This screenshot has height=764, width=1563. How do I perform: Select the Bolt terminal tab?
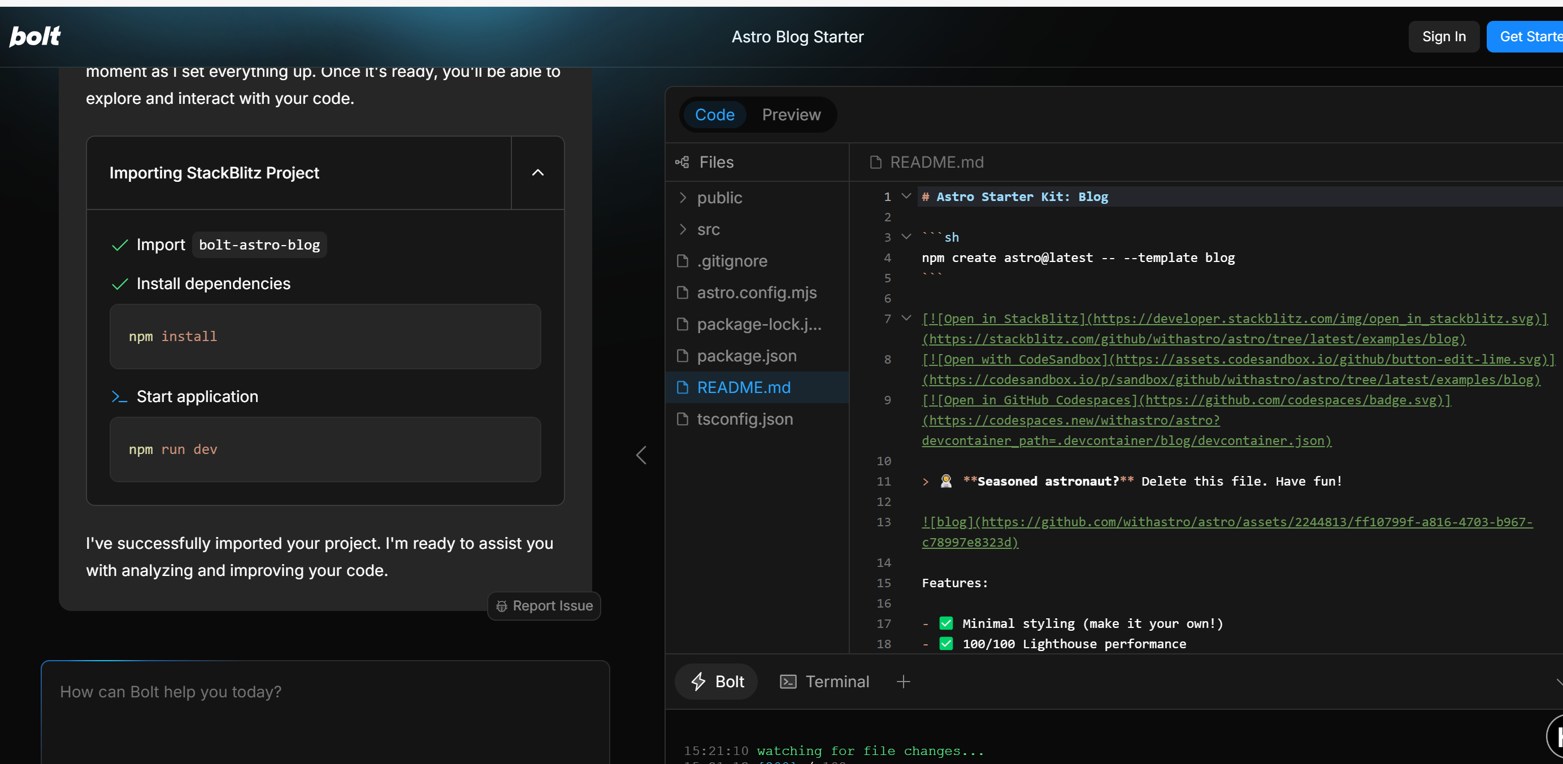tap(717, 682)
